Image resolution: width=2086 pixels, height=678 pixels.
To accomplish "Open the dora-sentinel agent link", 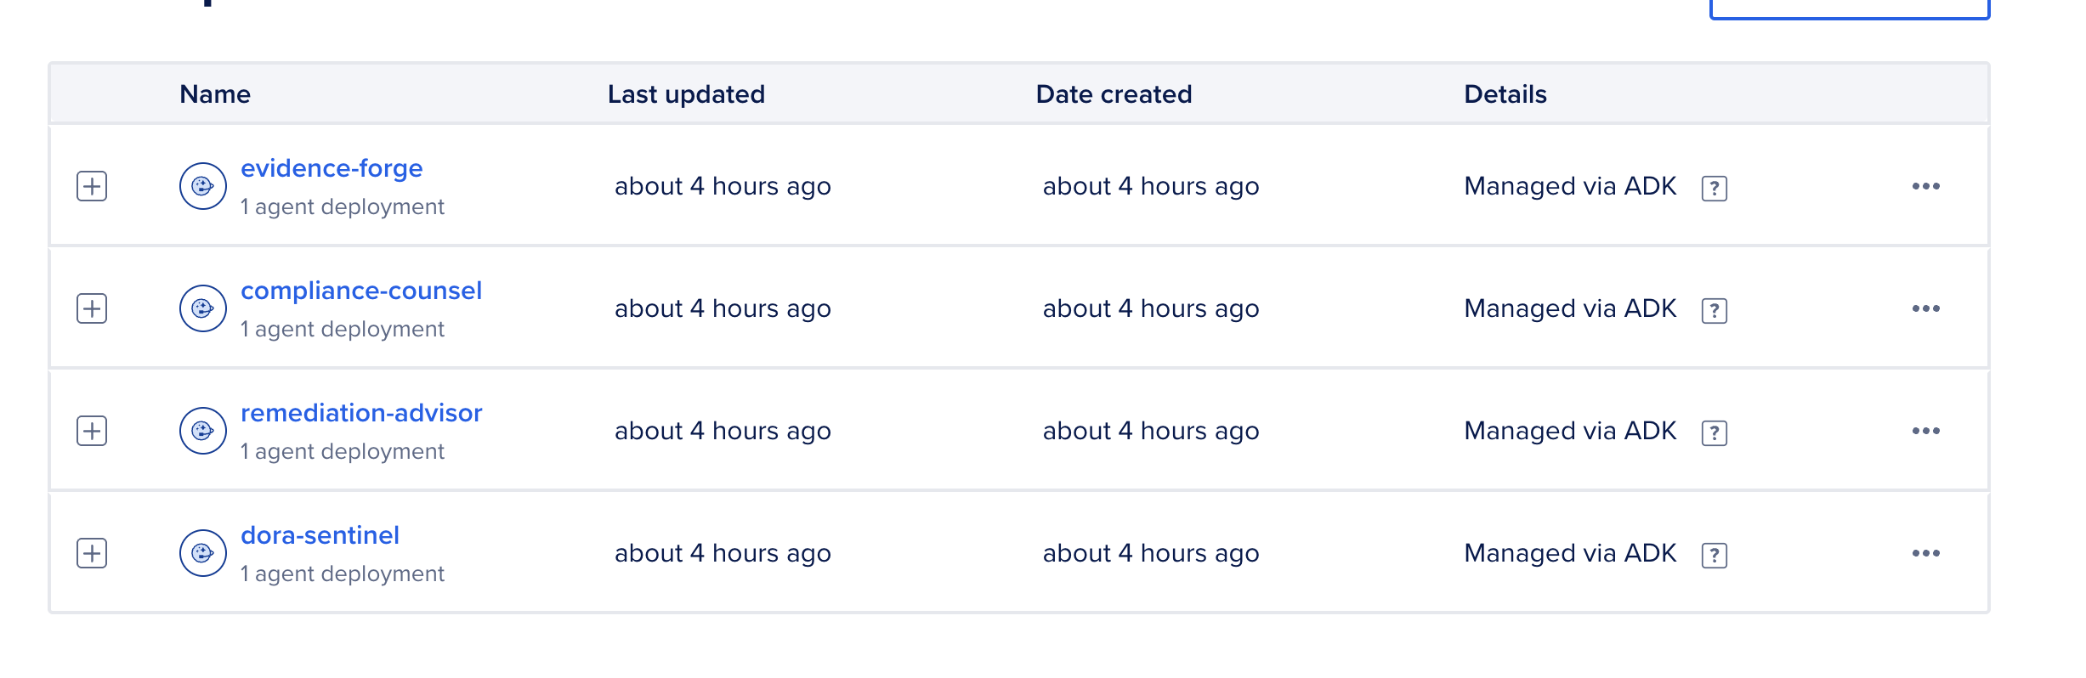I will click(x=320, y=535).
